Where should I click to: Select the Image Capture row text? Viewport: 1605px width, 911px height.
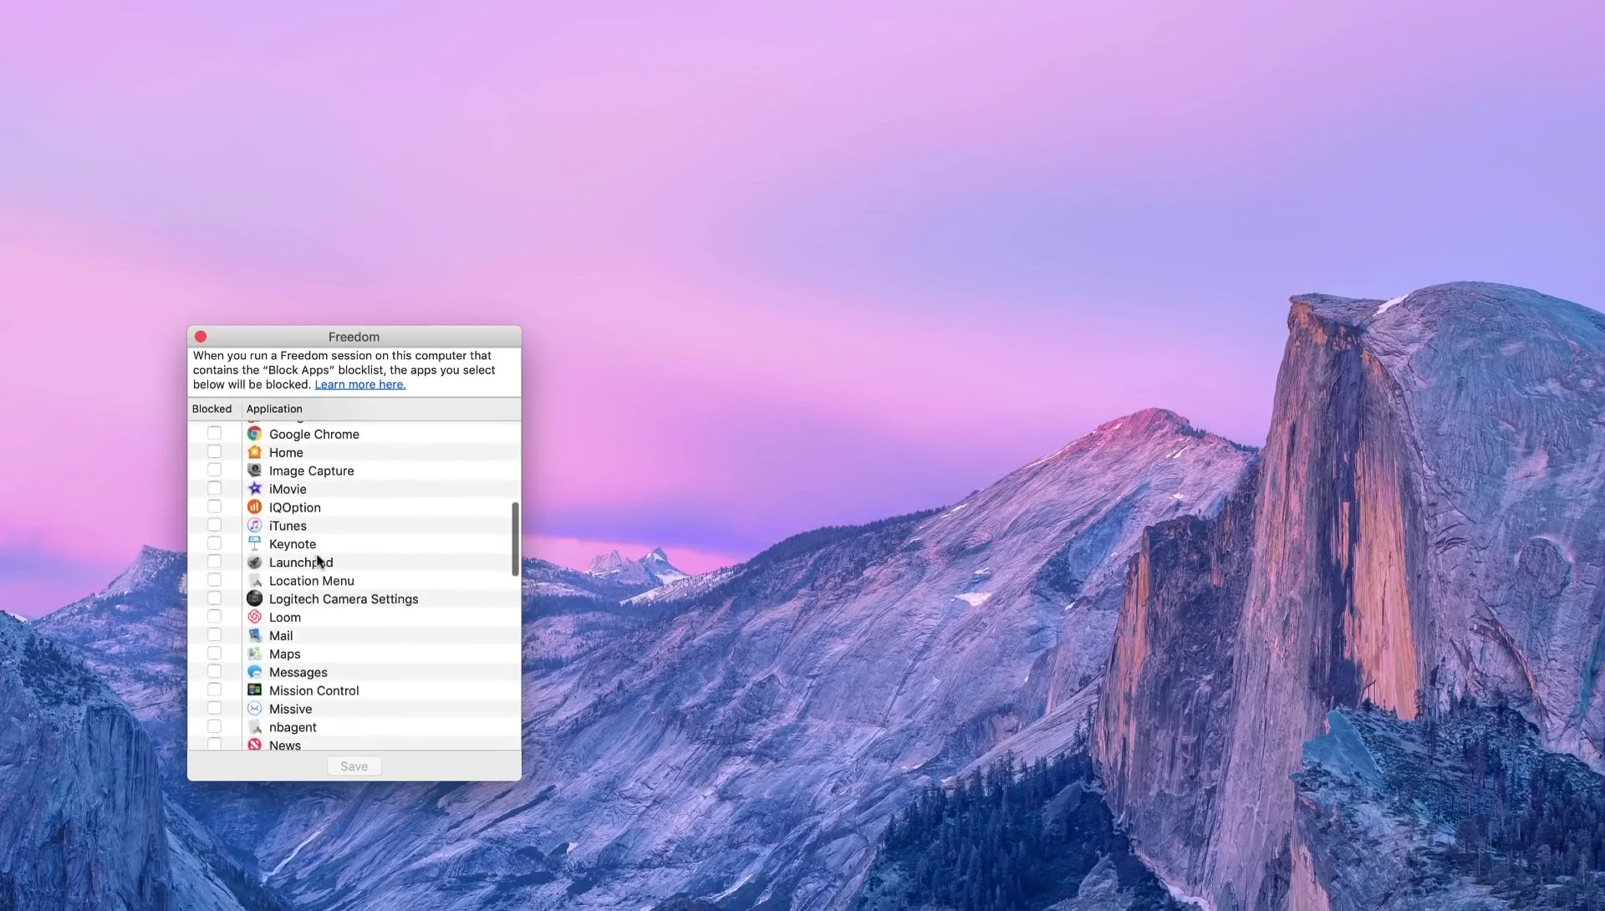(x=312, y=471)
